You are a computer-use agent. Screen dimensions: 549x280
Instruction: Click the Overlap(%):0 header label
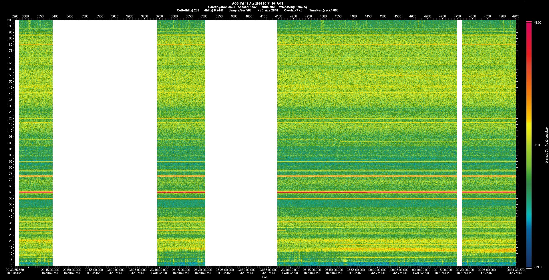(x=293, y=10)
